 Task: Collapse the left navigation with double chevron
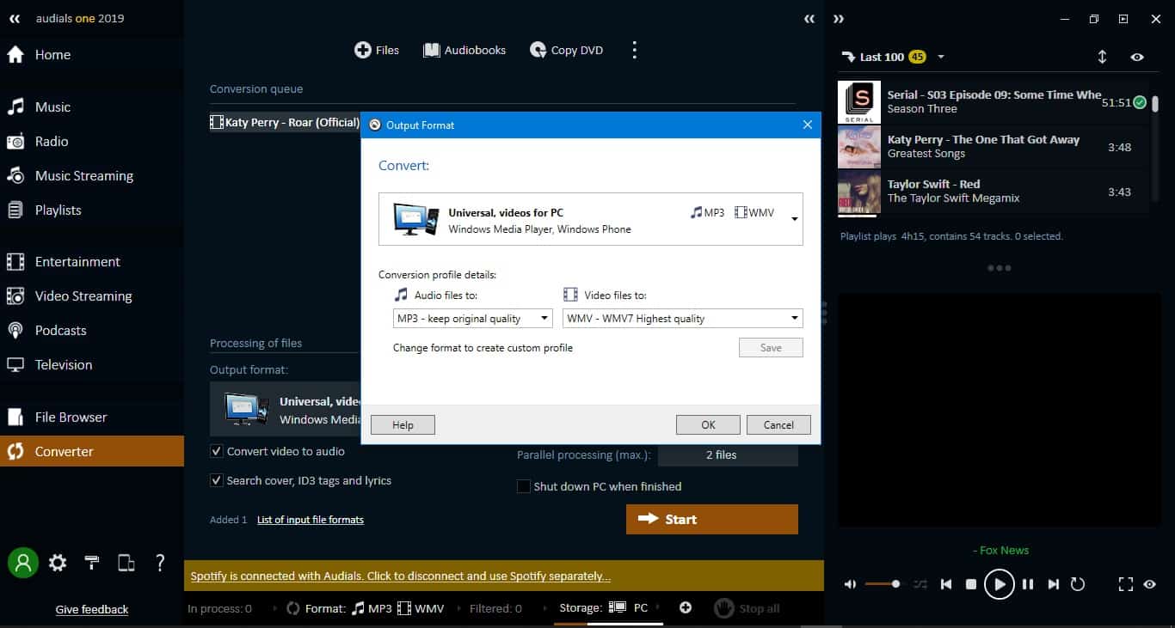[x=15, y=18]
